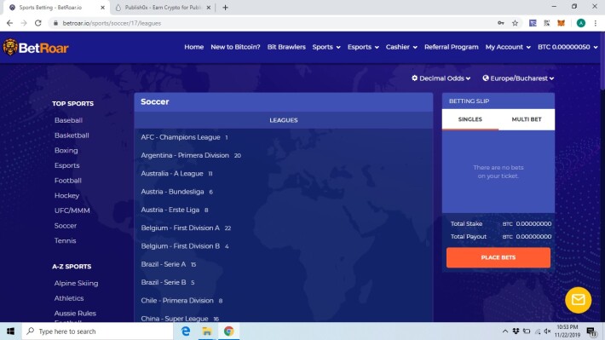Click the Place Bets button

tap(498, 257)
